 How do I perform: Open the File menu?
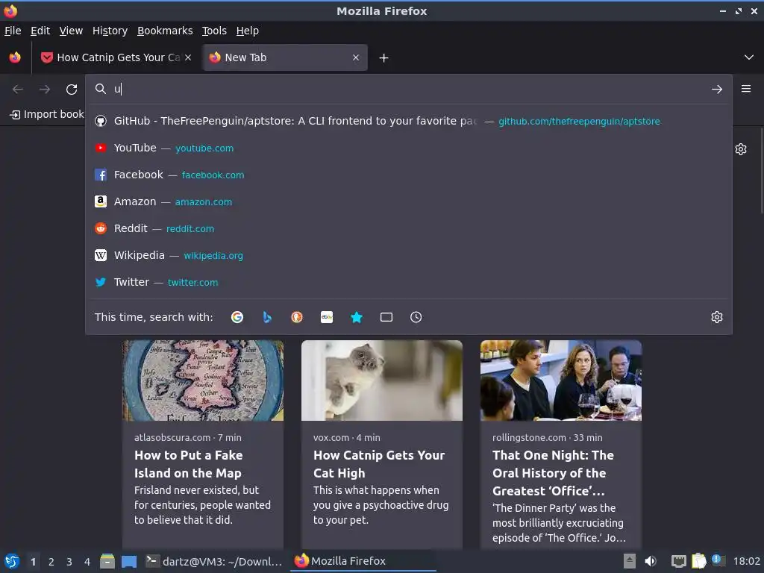click(13, 31)
